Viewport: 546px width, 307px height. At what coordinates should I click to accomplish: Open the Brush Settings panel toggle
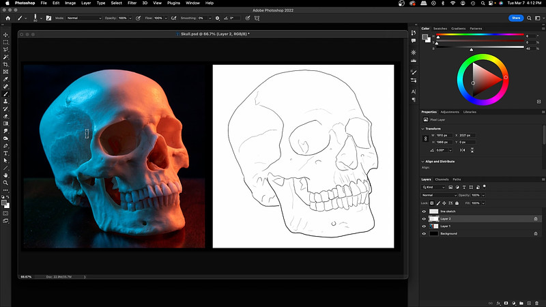[48, 18]
